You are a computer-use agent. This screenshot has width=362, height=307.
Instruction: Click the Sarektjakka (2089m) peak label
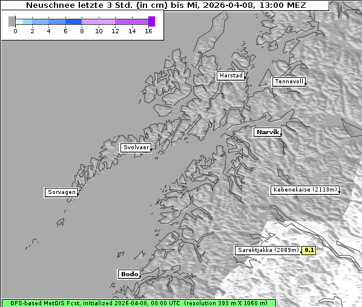268,250
